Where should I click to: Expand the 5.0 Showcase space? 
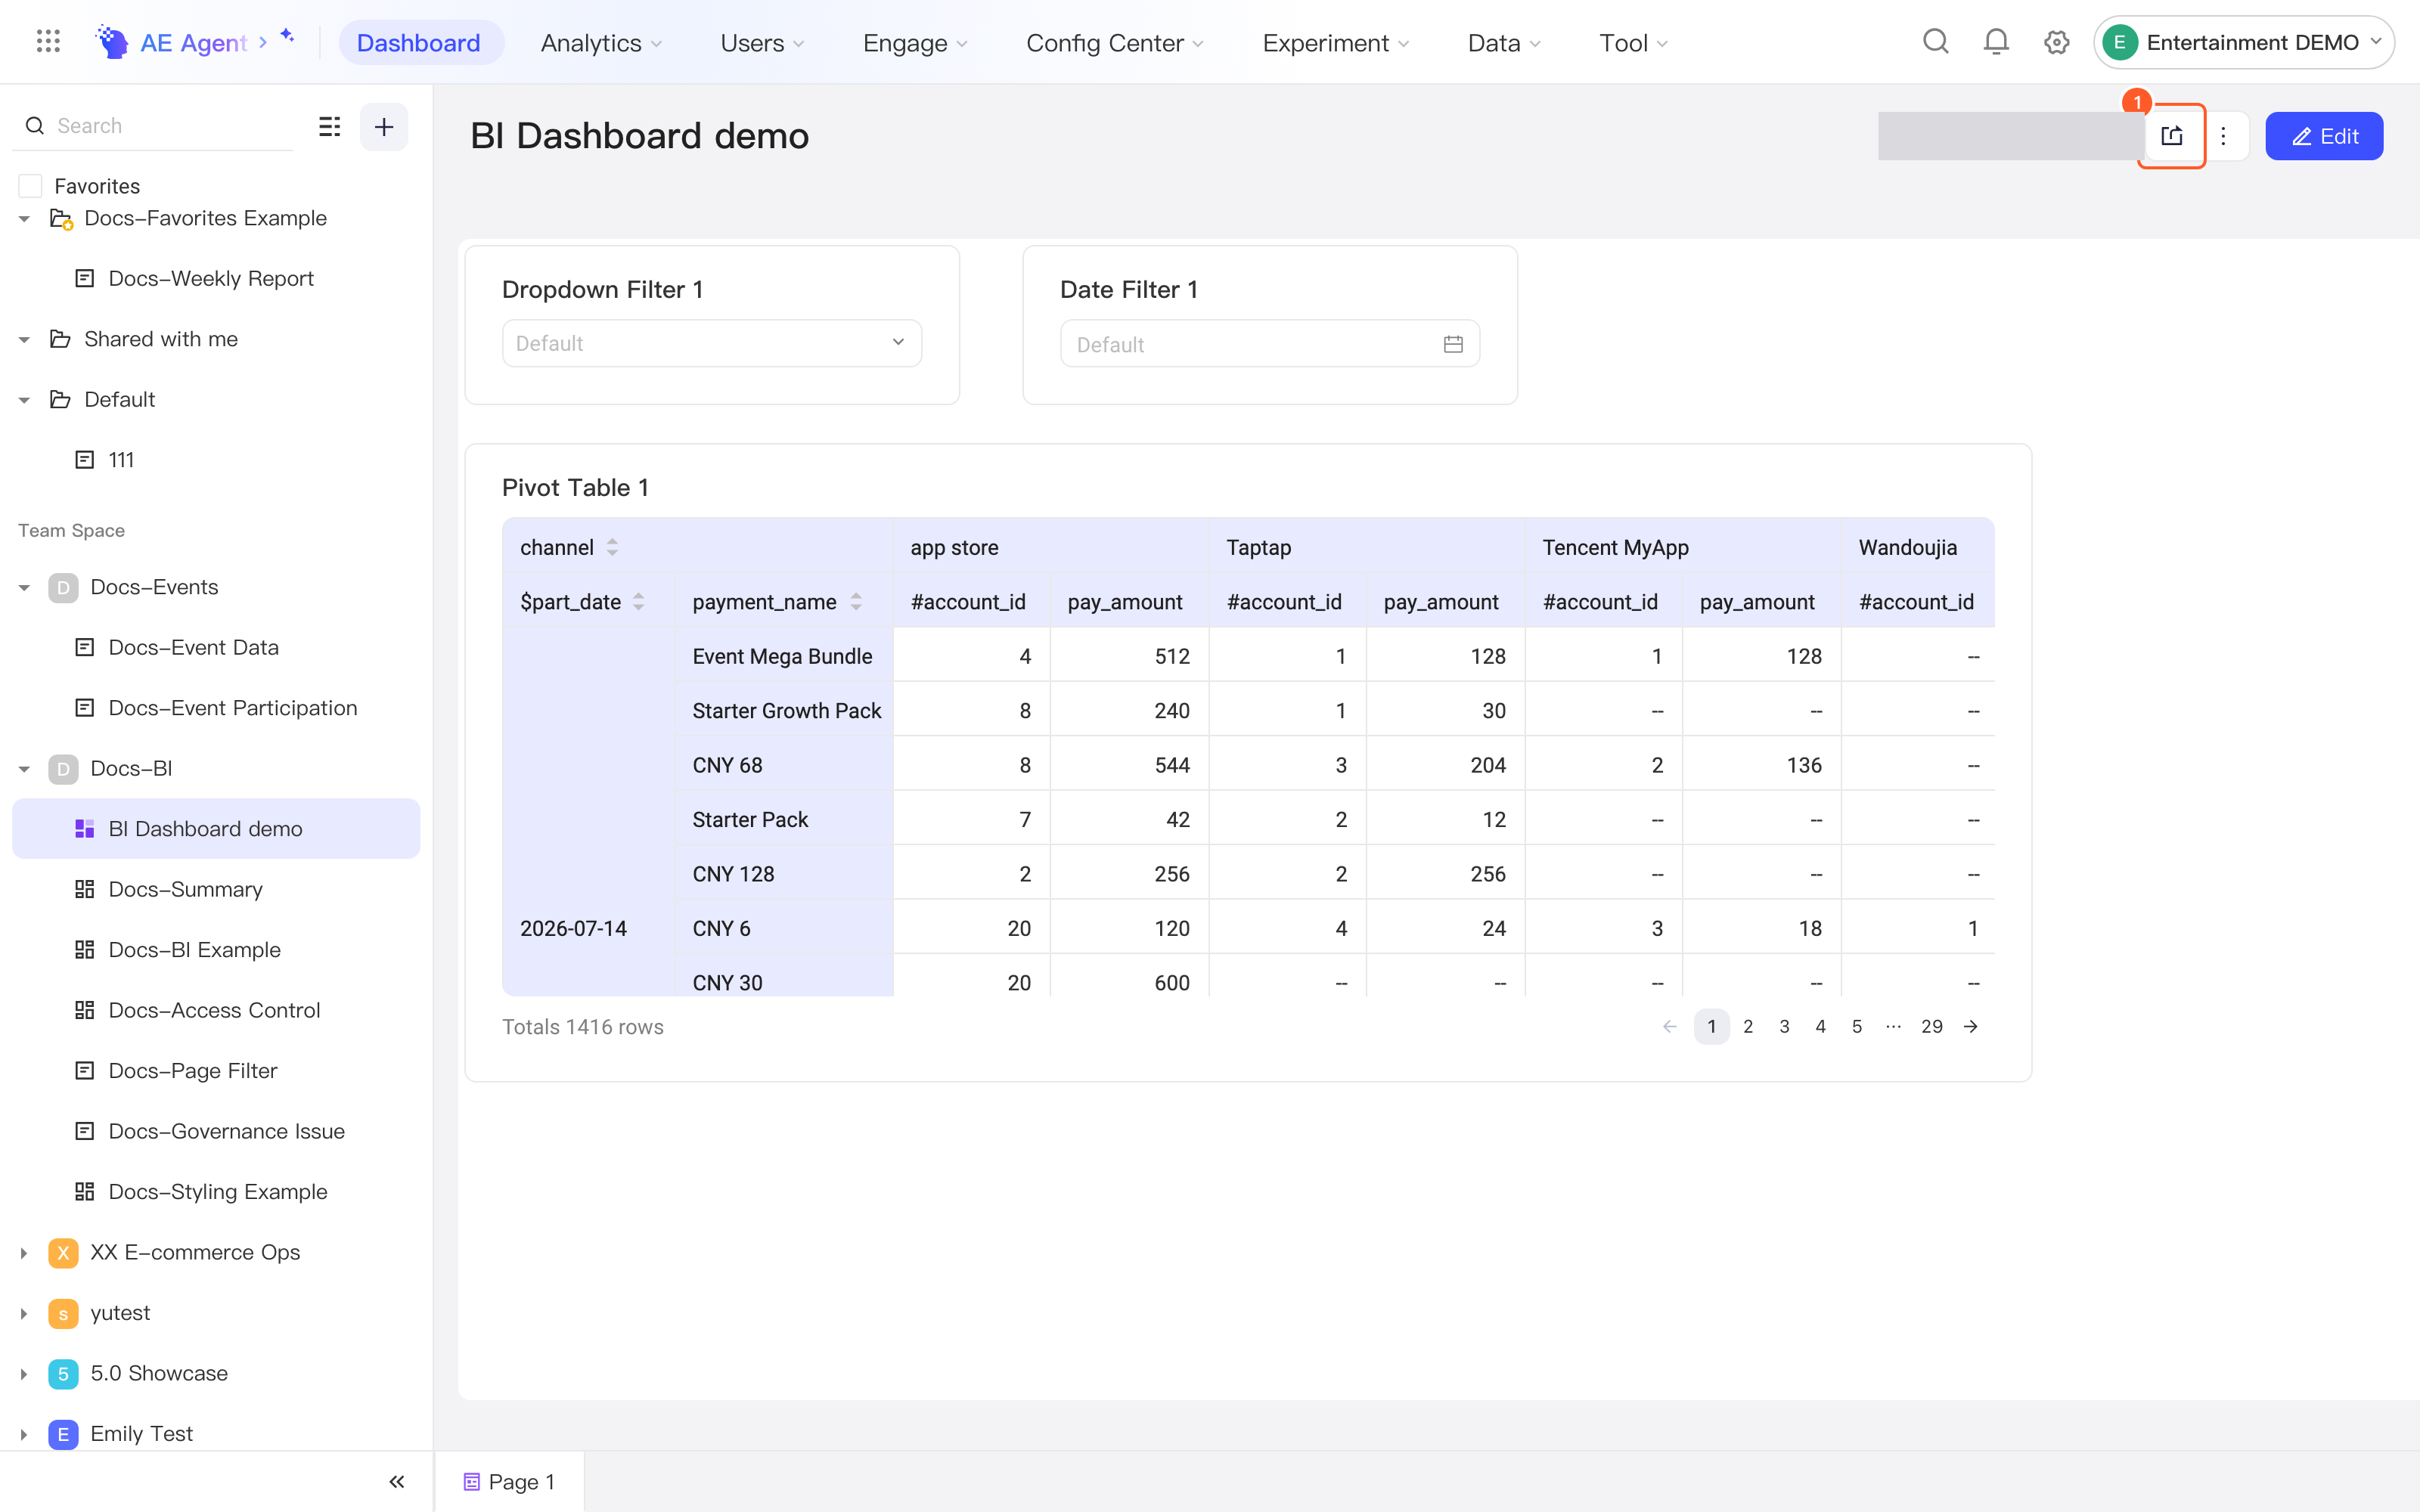[24, 1373]
